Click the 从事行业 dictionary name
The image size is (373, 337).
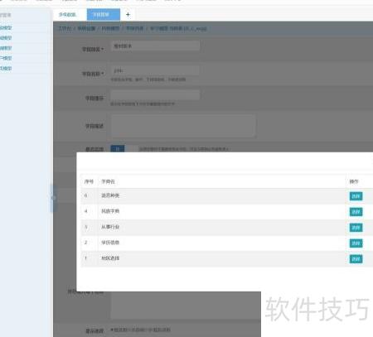tap(110, 227)
